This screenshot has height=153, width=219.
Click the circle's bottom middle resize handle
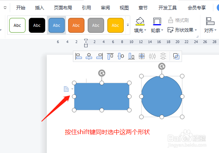[162, 117]
